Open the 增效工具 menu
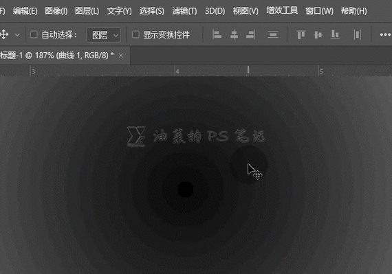This screenshot has height=274, width=392. (282, 10)
